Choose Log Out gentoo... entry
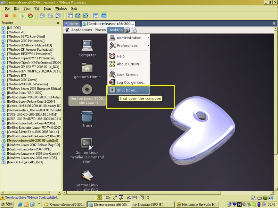The image size is (278, 208). (x=129, y=83)
